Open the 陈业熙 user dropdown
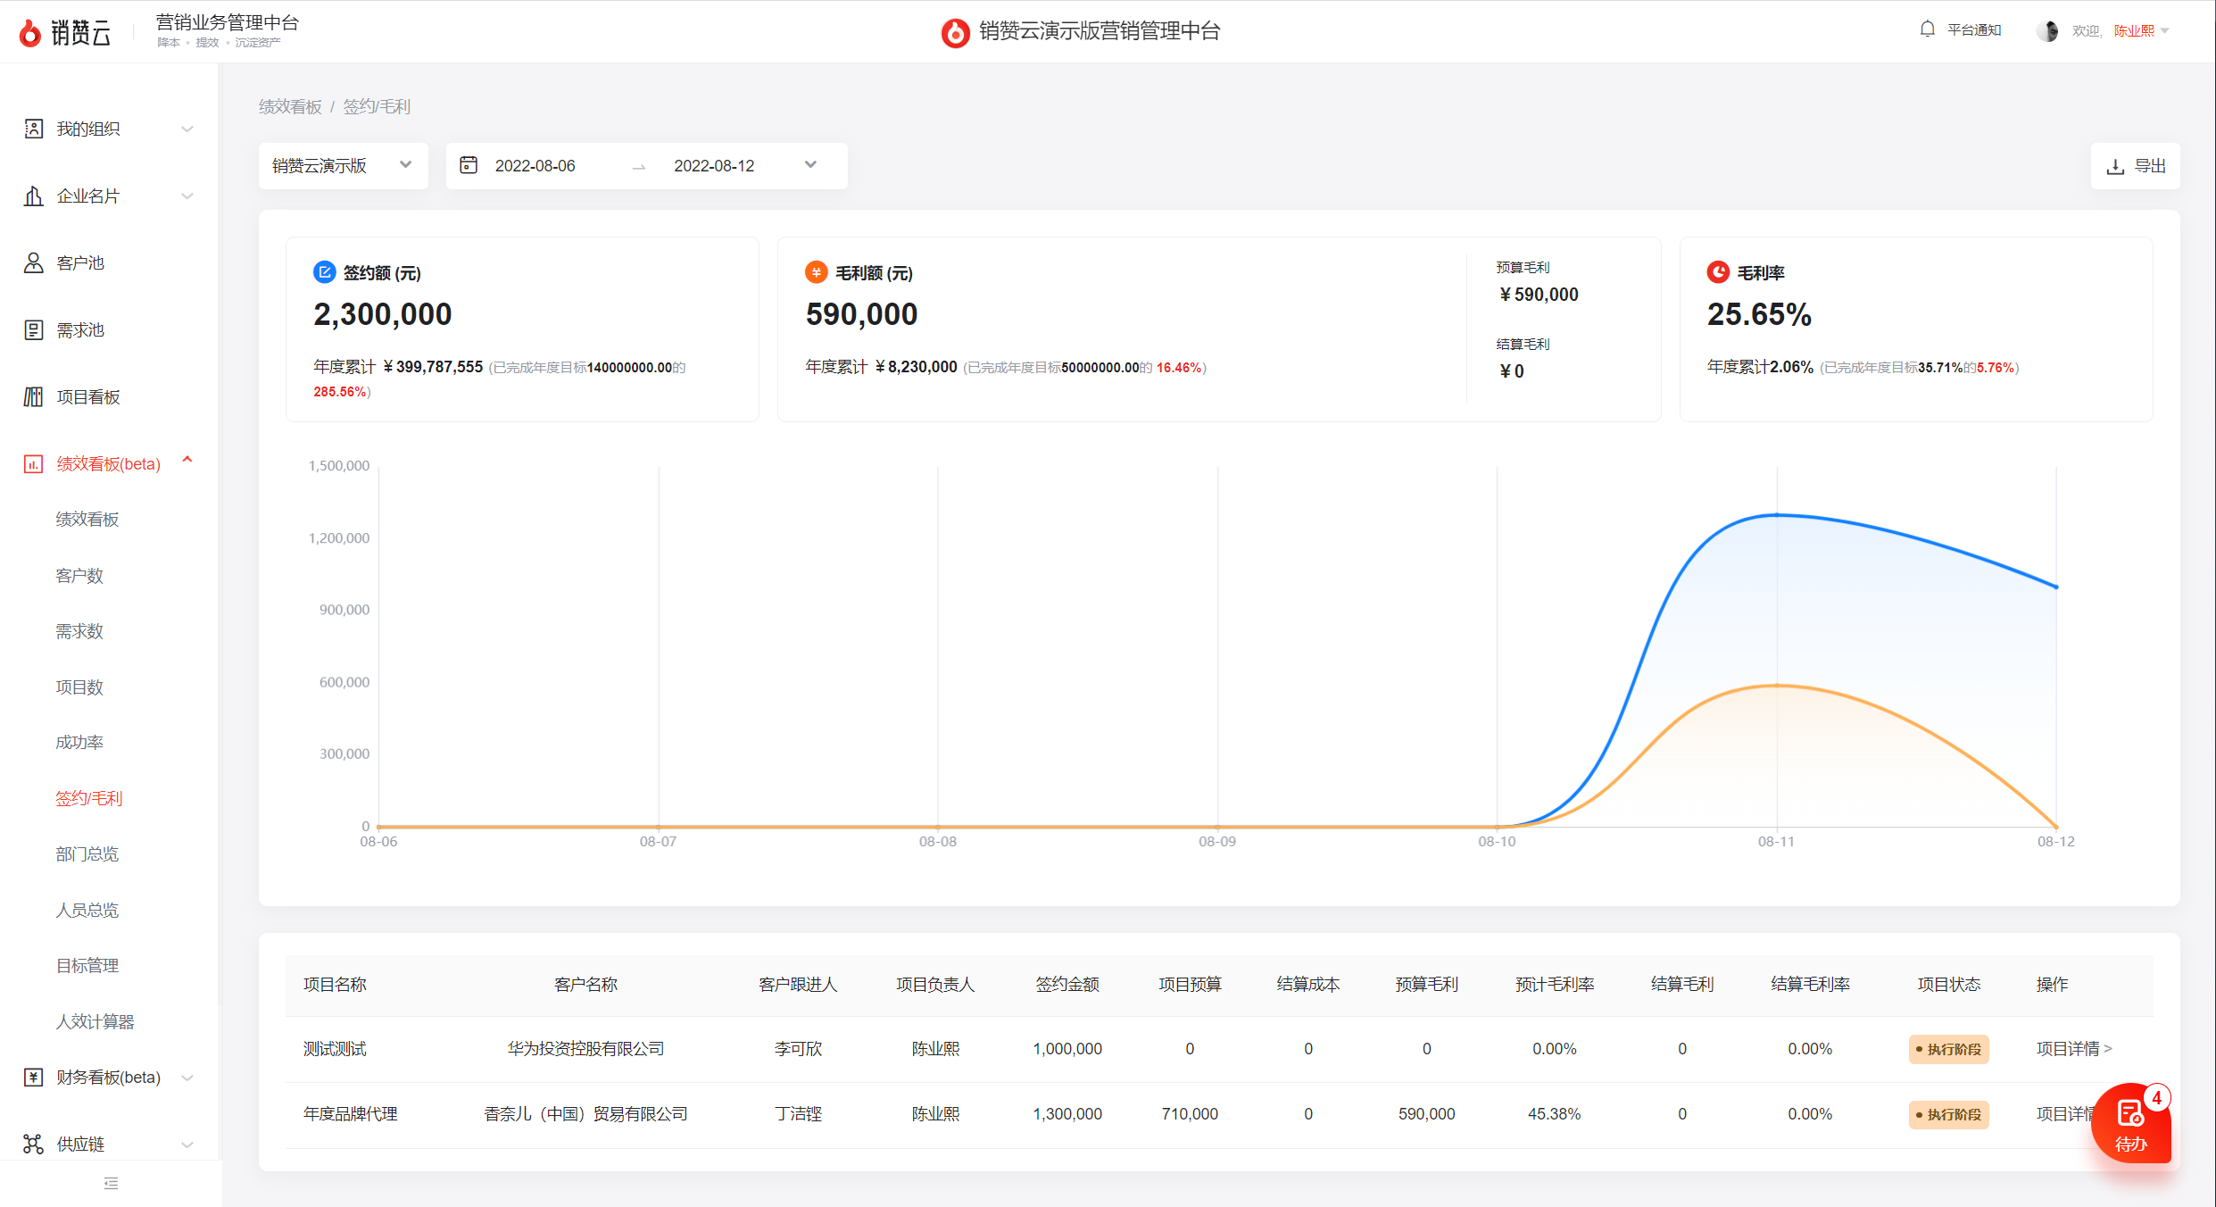The width and height of the screenshot is (2216, 1207). [2141, 30]
